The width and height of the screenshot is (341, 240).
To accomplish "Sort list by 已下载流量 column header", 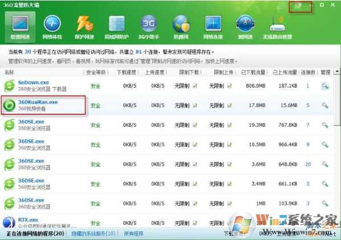I will (x=253, y=72).
